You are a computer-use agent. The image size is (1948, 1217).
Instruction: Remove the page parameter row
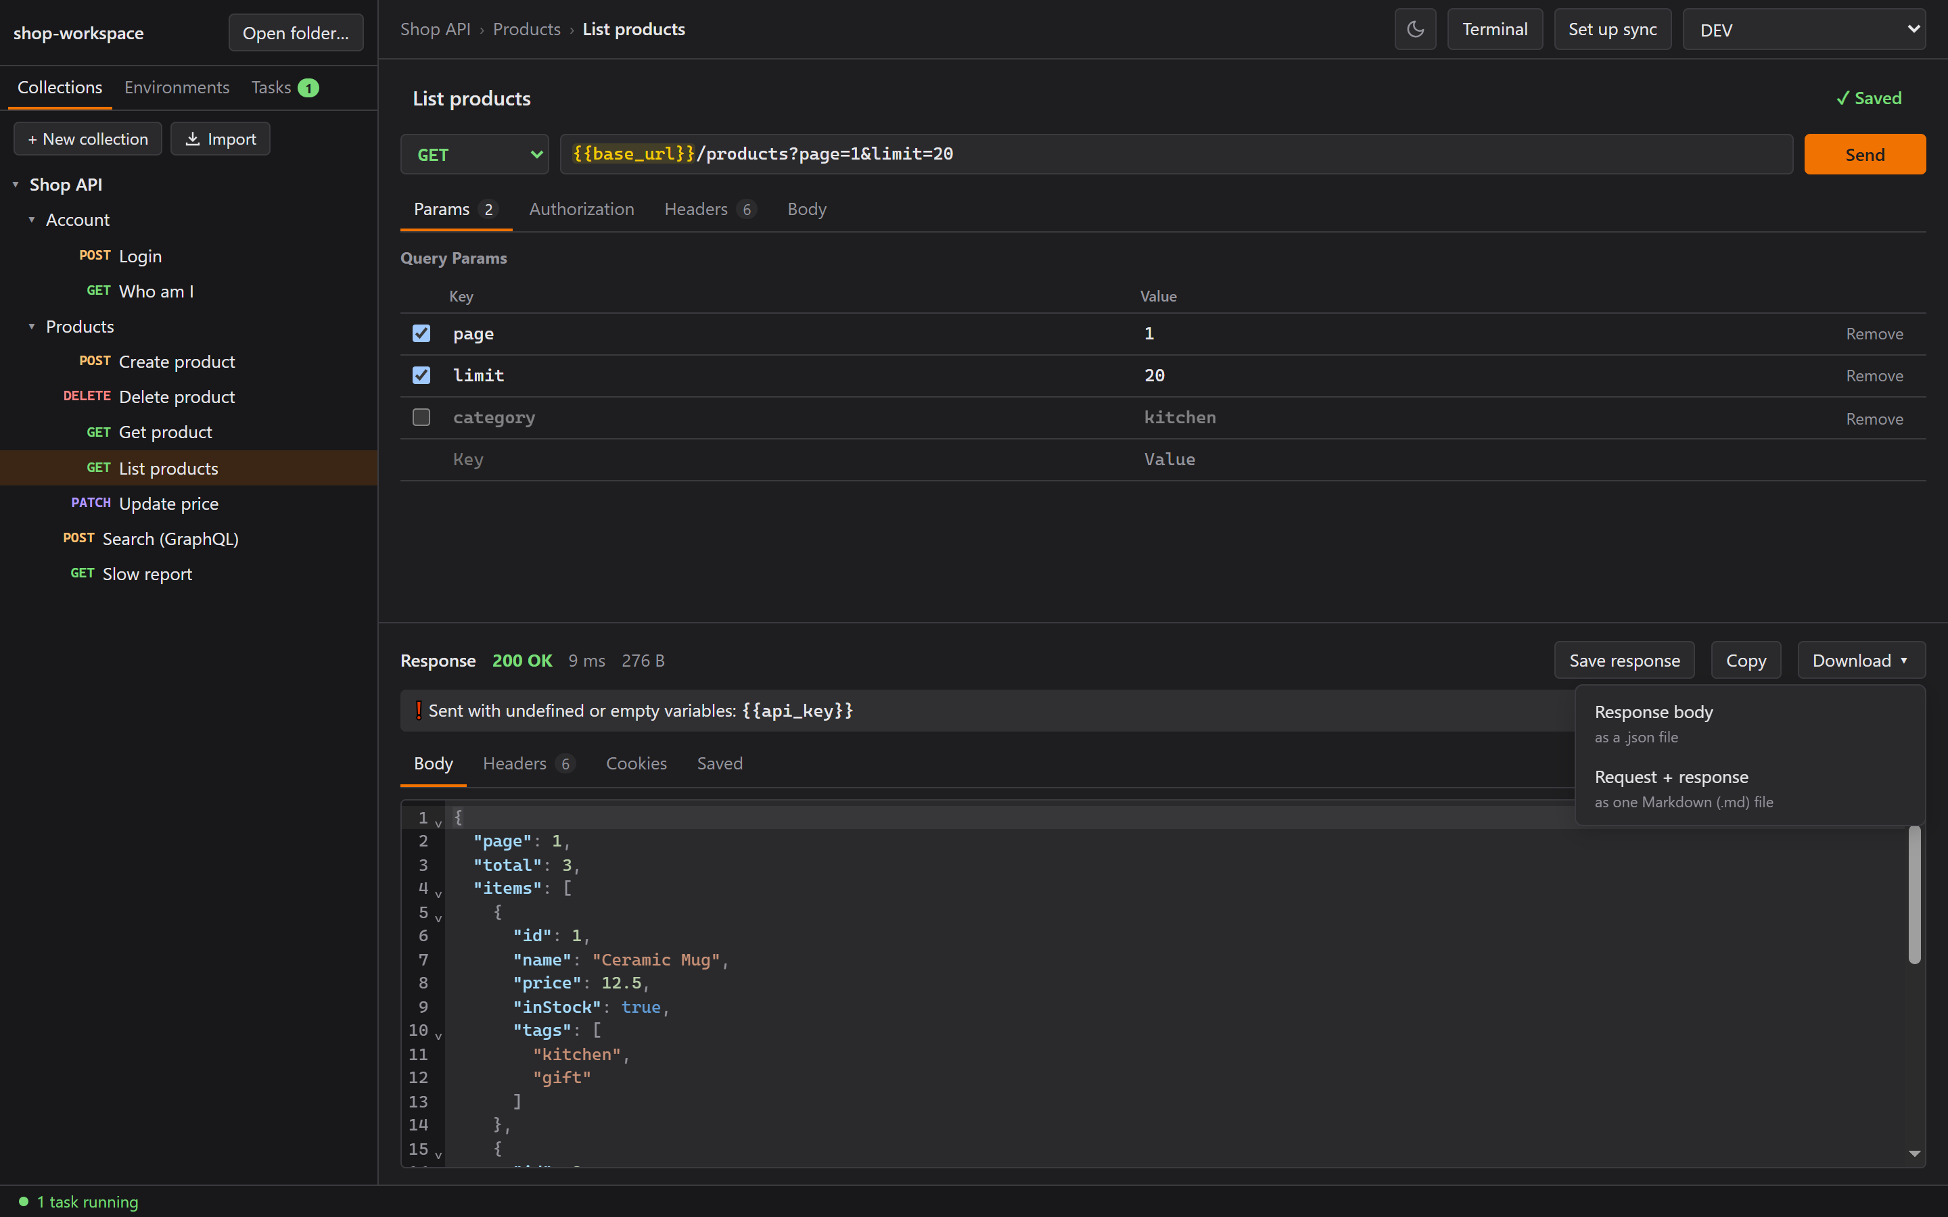click(1874, 333)
